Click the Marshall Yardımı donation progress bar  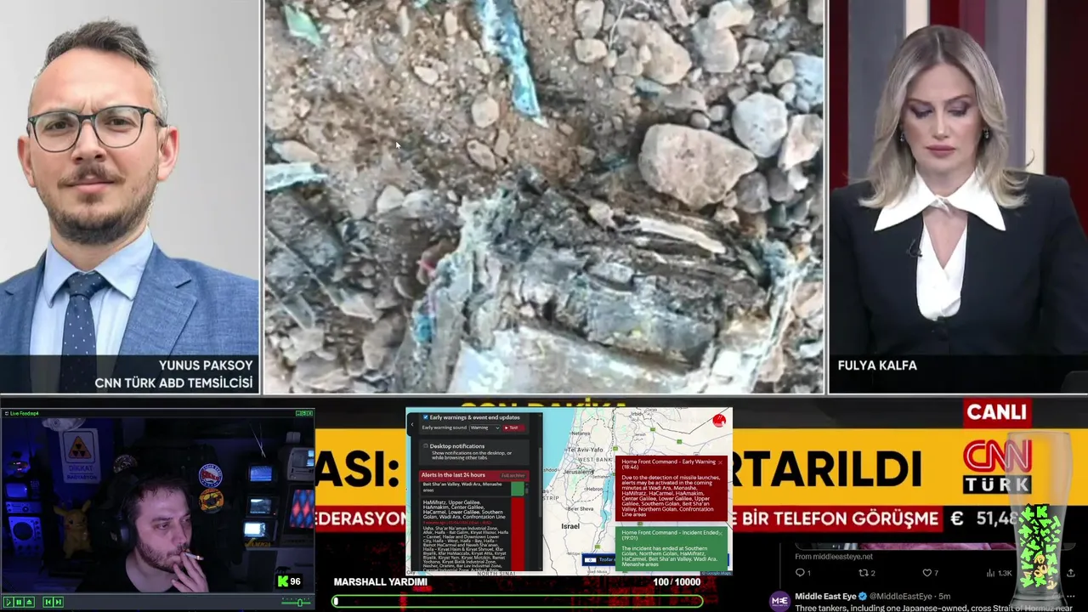[x=518, y=601]
